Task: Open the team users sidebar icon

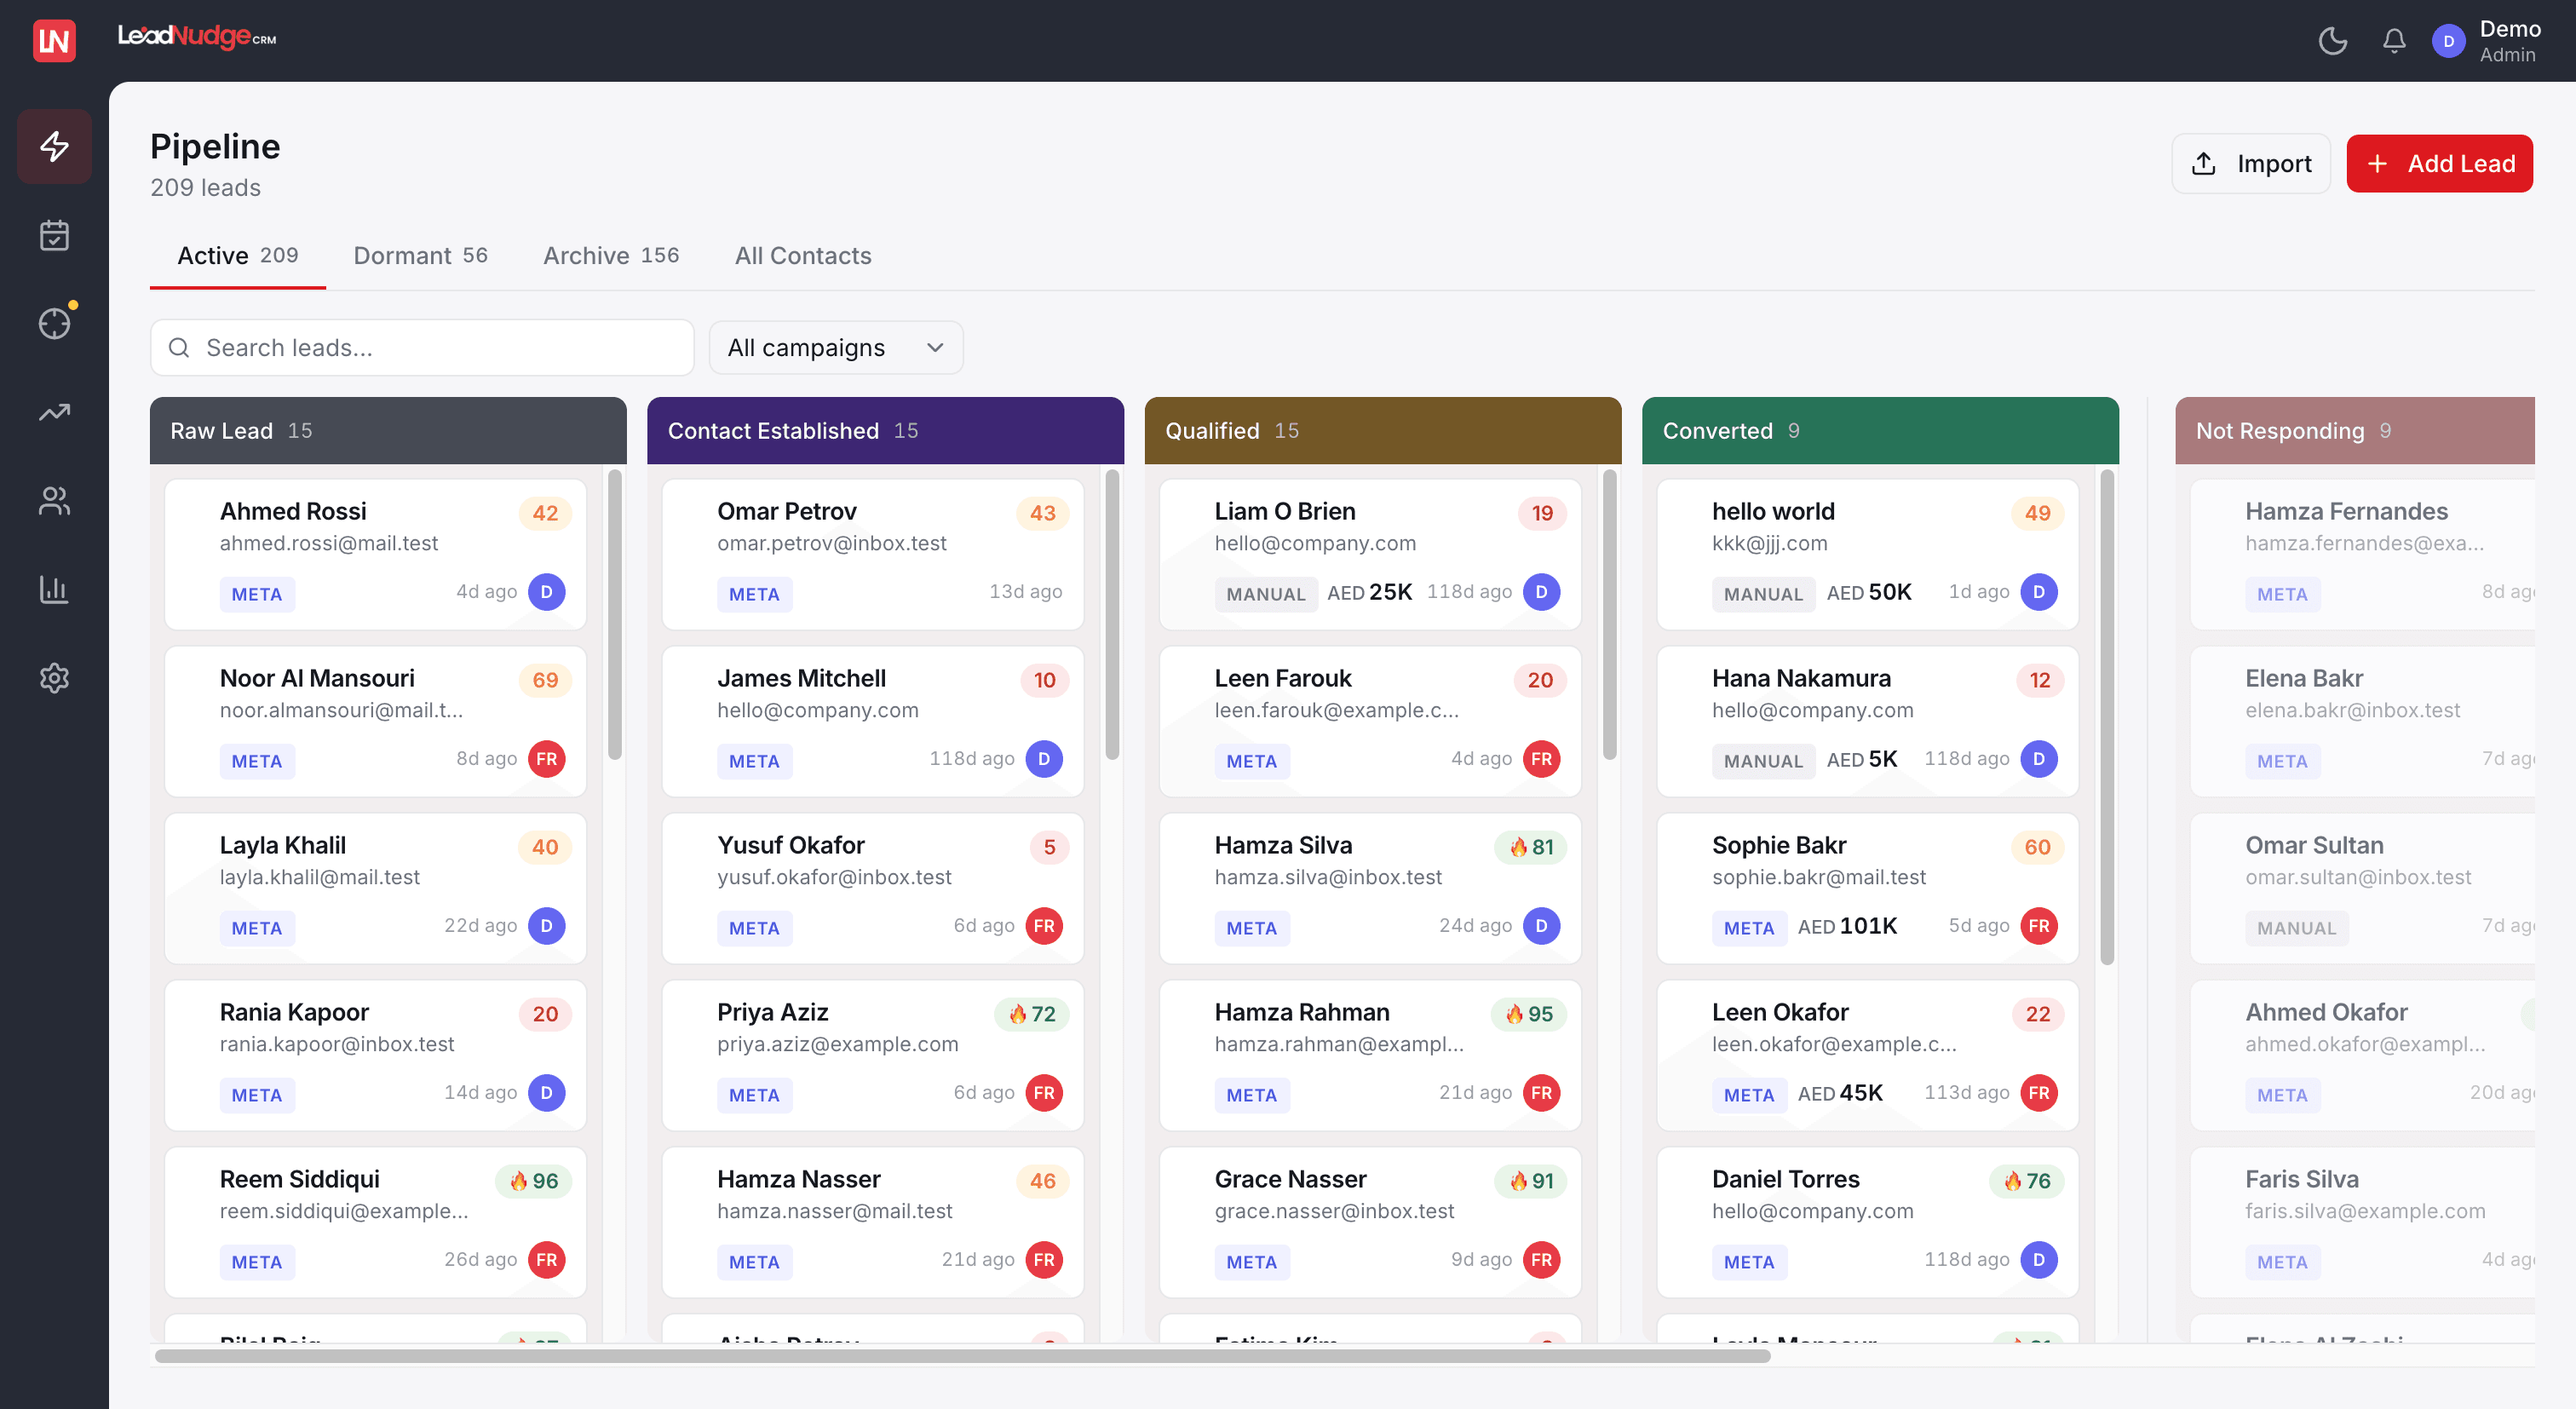Action: pyautogui.click(x=54, y=500)
